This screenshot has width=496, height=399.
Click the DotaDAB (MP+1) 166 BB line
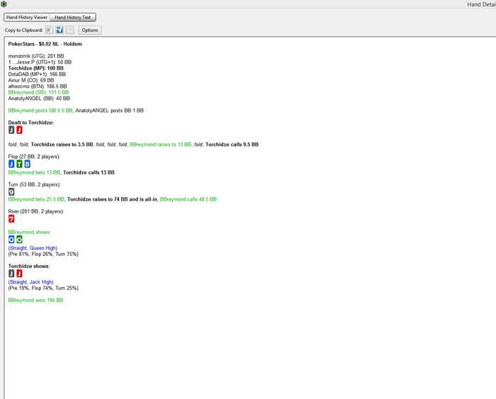tap(37, 74)
